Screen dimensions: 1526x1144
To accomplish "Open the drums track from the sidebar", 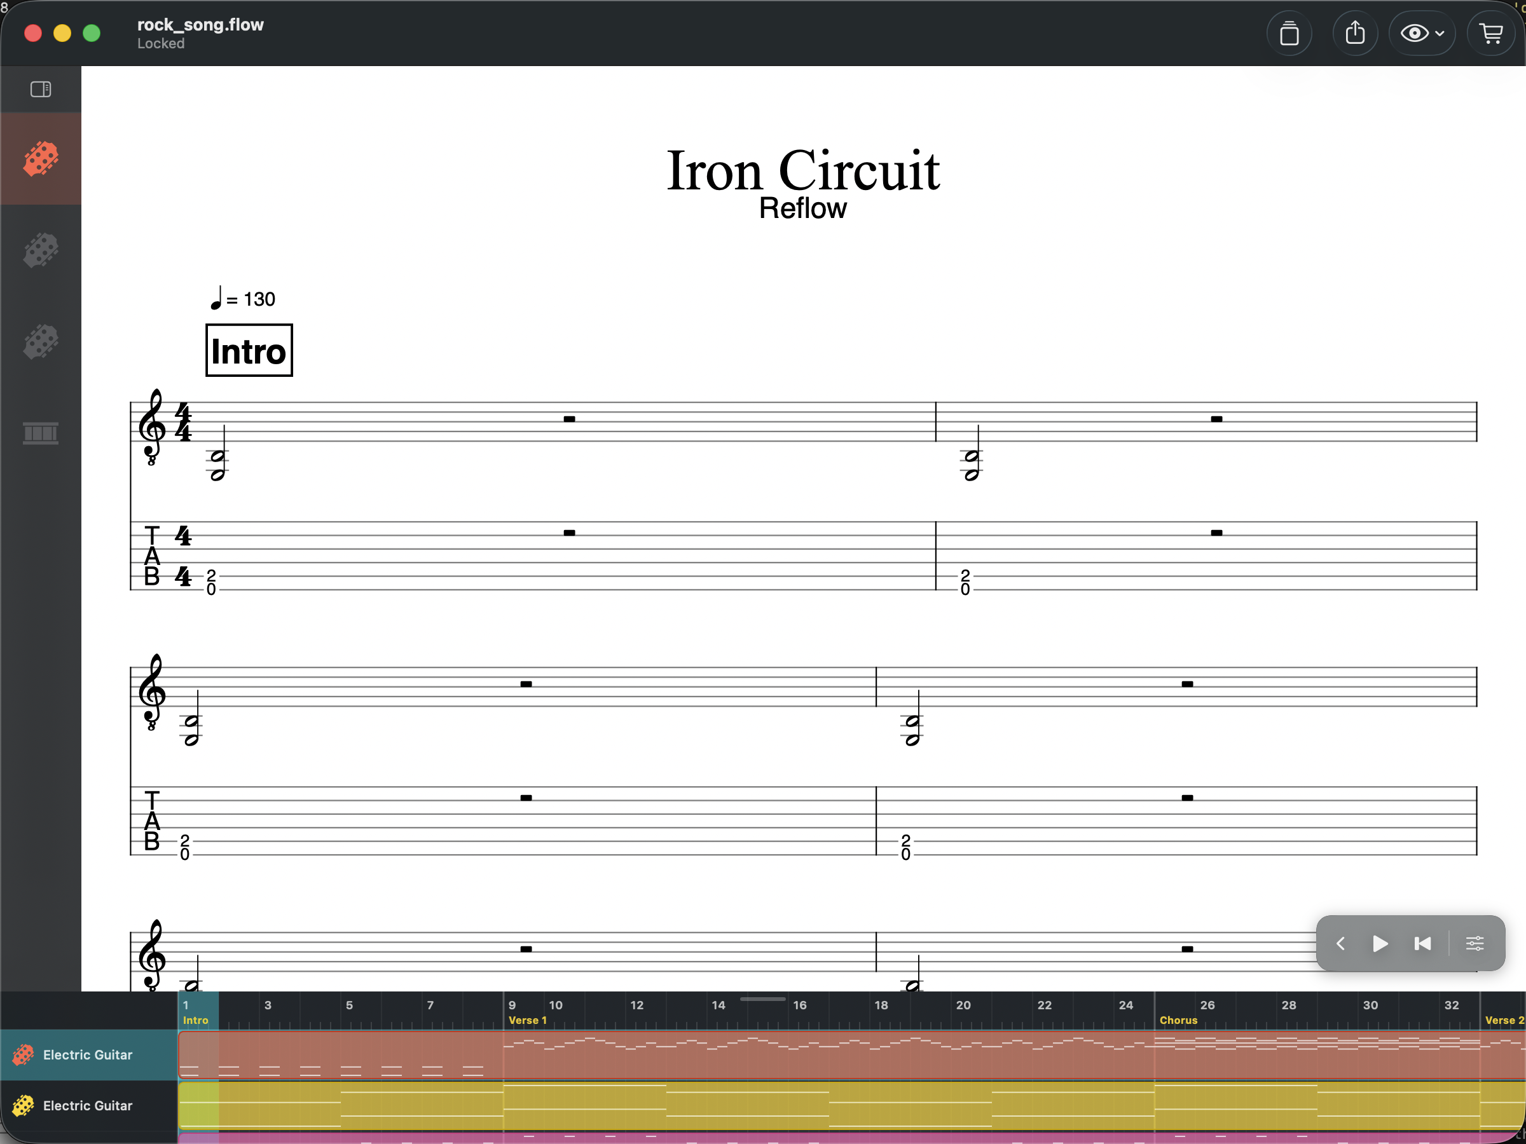I will pos(41,433).
